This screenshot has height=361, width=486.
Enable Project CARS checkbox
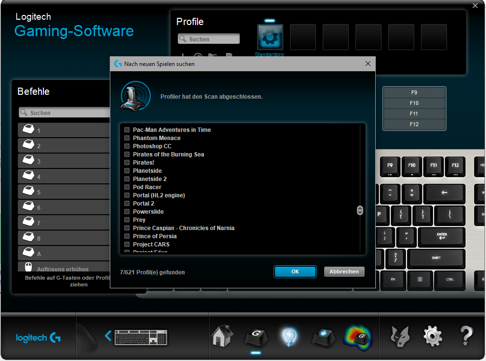click(127, 245)
